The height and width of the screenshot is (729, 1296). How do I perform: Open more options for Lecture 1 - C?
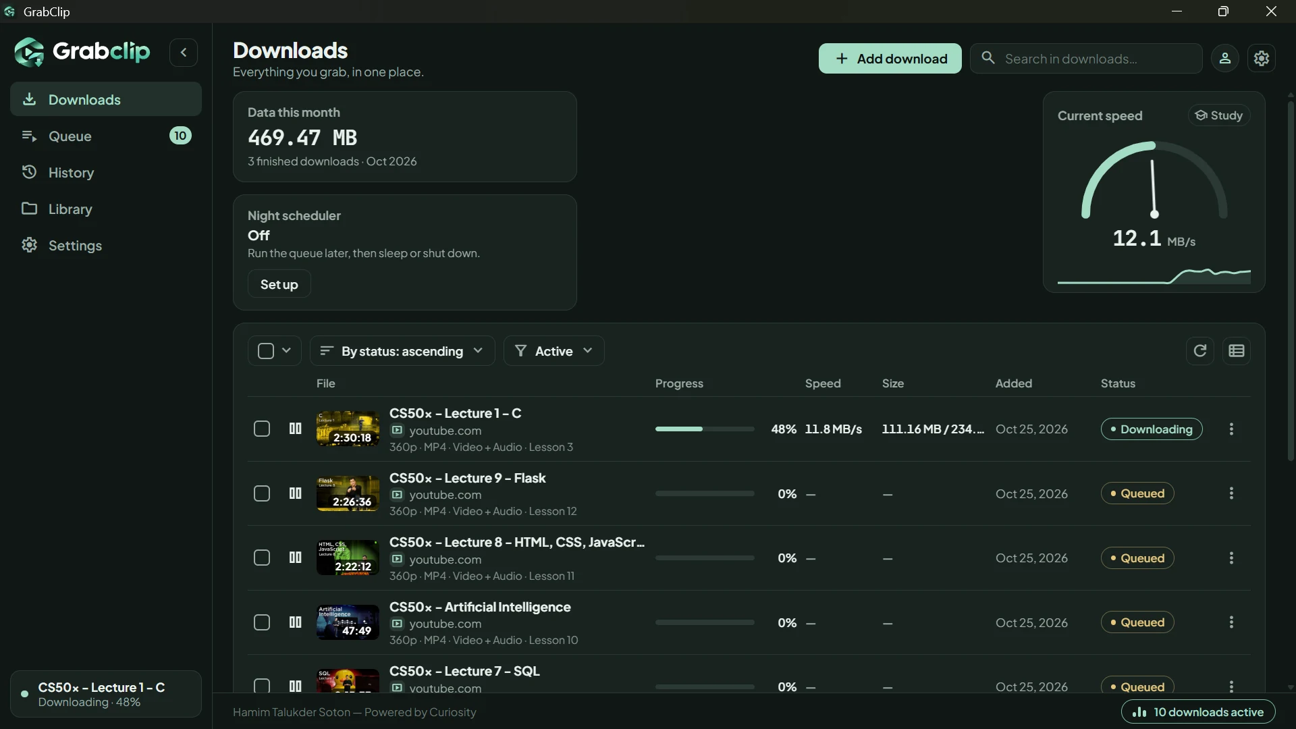1231,429
